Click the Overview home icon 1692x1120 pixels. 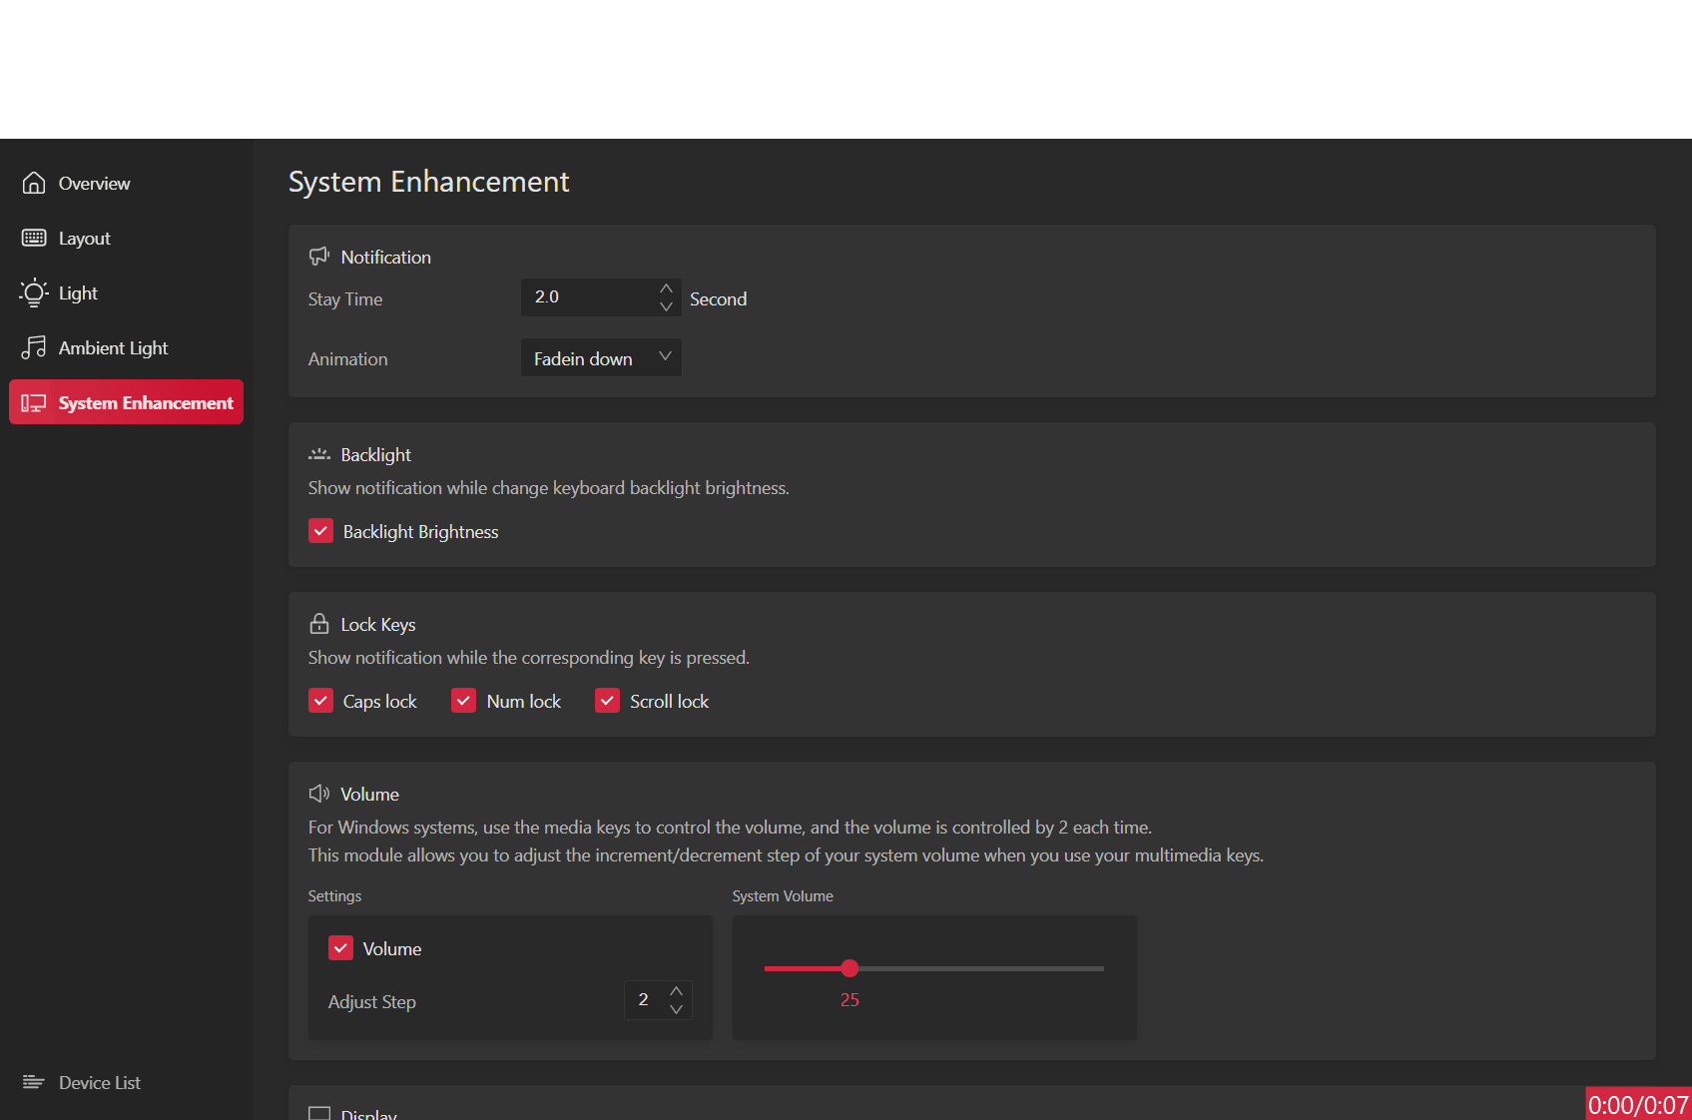coord(34,183)
